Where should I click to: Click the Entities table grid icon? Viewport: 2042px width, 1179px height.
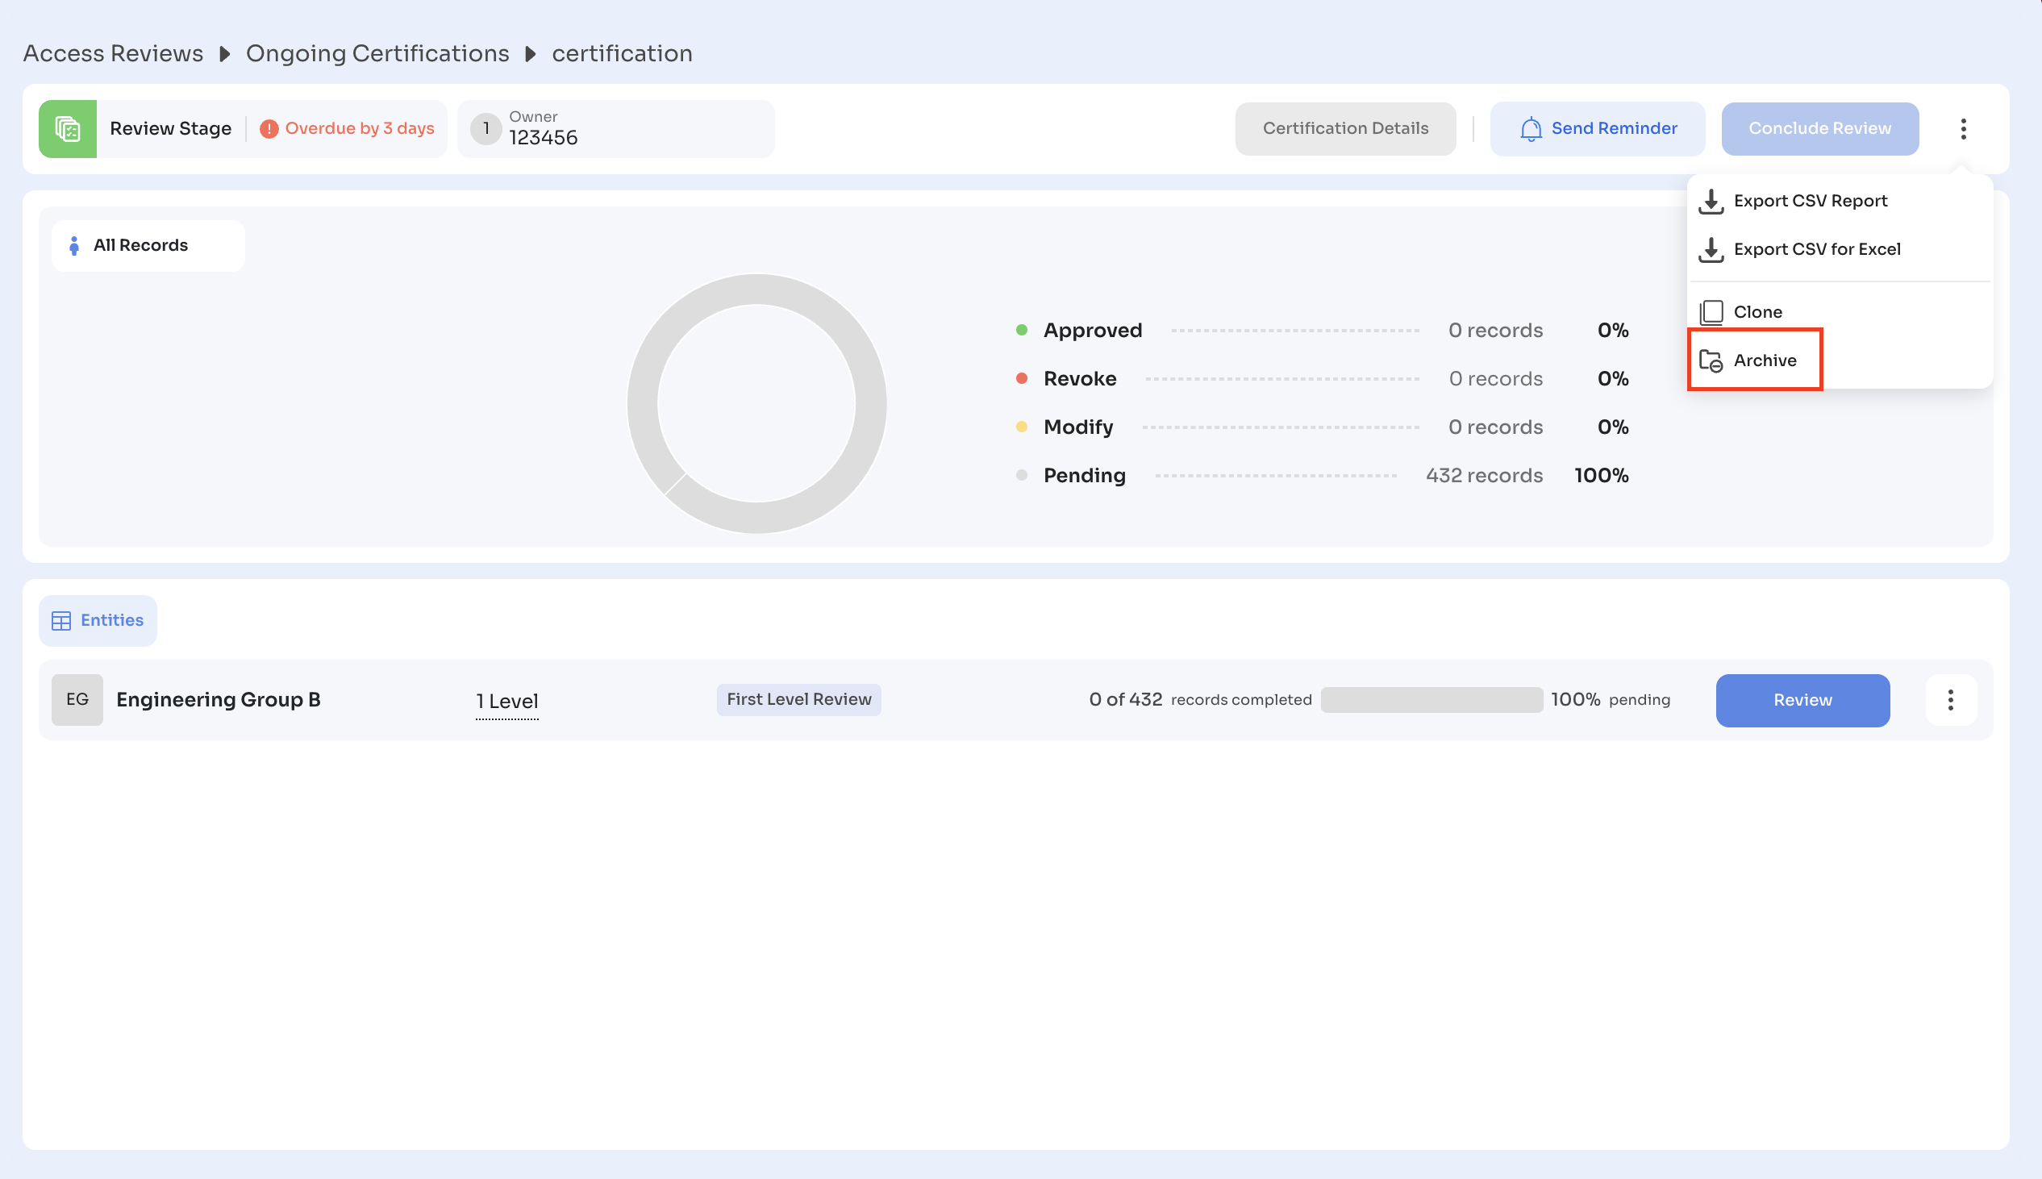pos(61,620)
